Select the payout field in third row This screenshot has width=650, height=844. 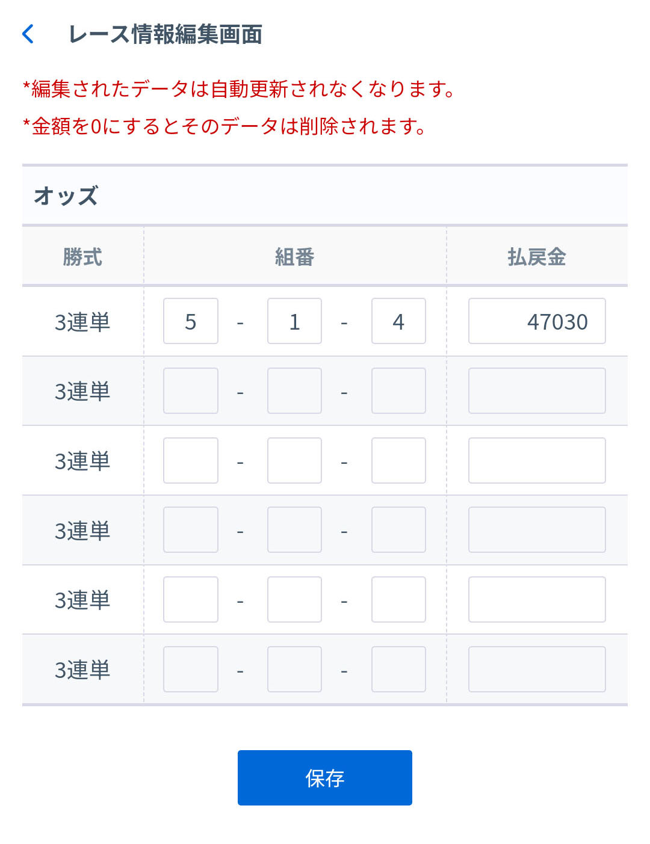click(x=537, y=461)
